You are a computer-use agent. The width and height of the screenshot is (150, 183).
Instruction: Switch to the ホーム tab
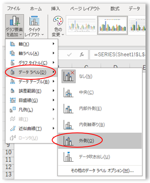(x=36, y=9)
